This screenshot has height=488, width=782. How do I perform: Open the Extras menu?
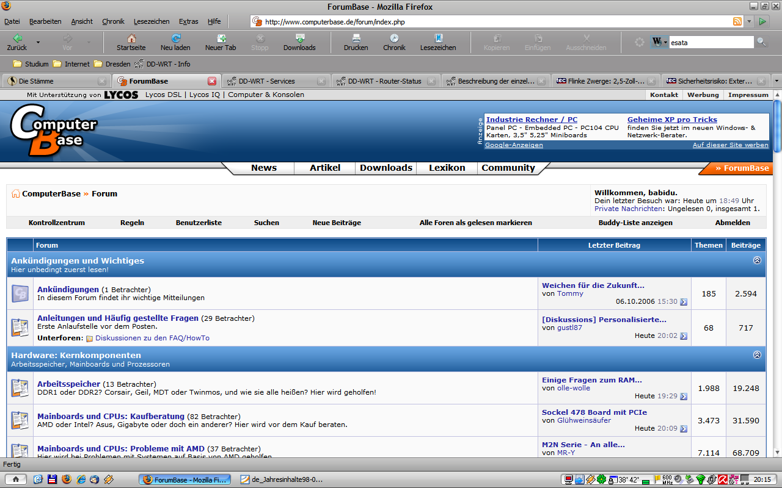pos(189,21)
